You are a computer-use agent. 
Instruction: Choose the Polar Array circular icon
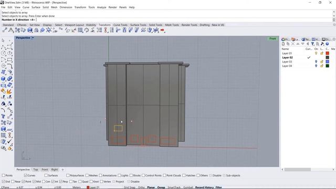pos(87,30)
